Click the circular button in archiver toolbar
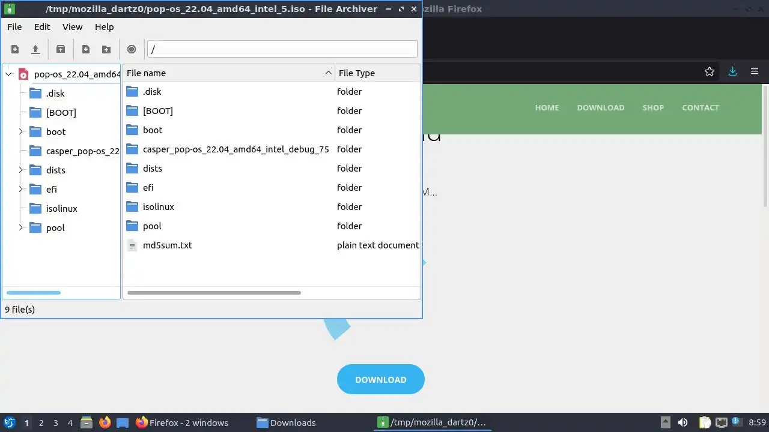The width and height of the screenshot is (769, 432). (132, 49)
